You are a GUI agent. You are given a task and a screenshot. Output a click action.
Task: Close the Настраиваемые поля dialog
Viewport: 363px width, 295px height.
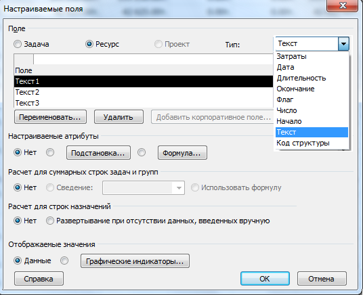coord(343,5)
